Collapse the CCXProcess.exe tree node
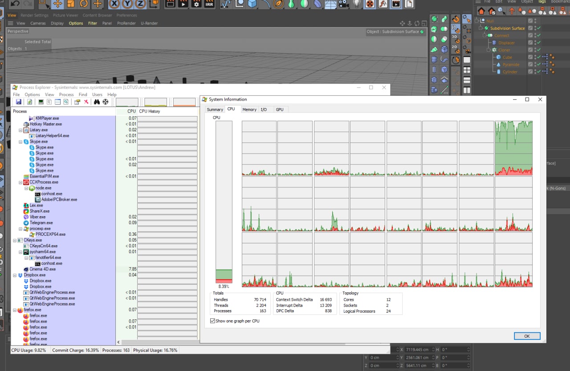This screenshot has width=570, height=371. pos(20,182)
